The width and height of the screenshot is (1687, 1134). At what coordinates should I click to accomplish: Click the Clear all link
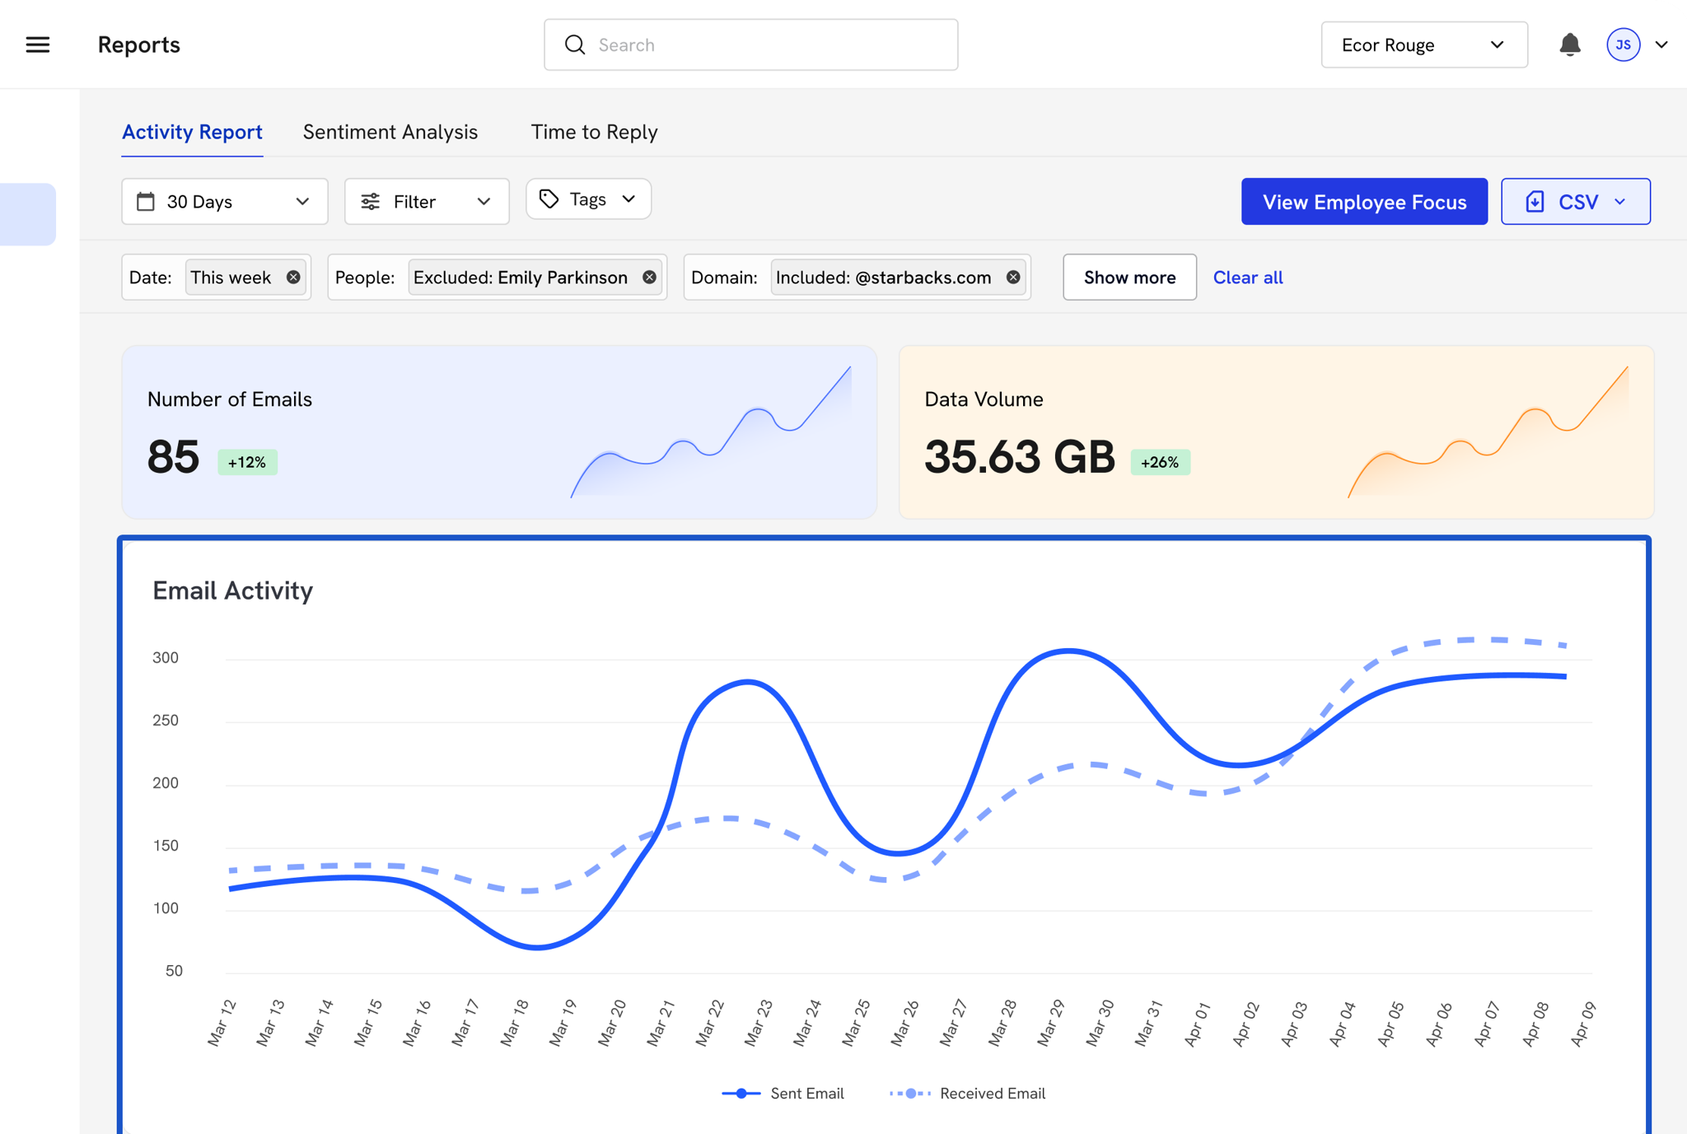tap(1247, 278)
